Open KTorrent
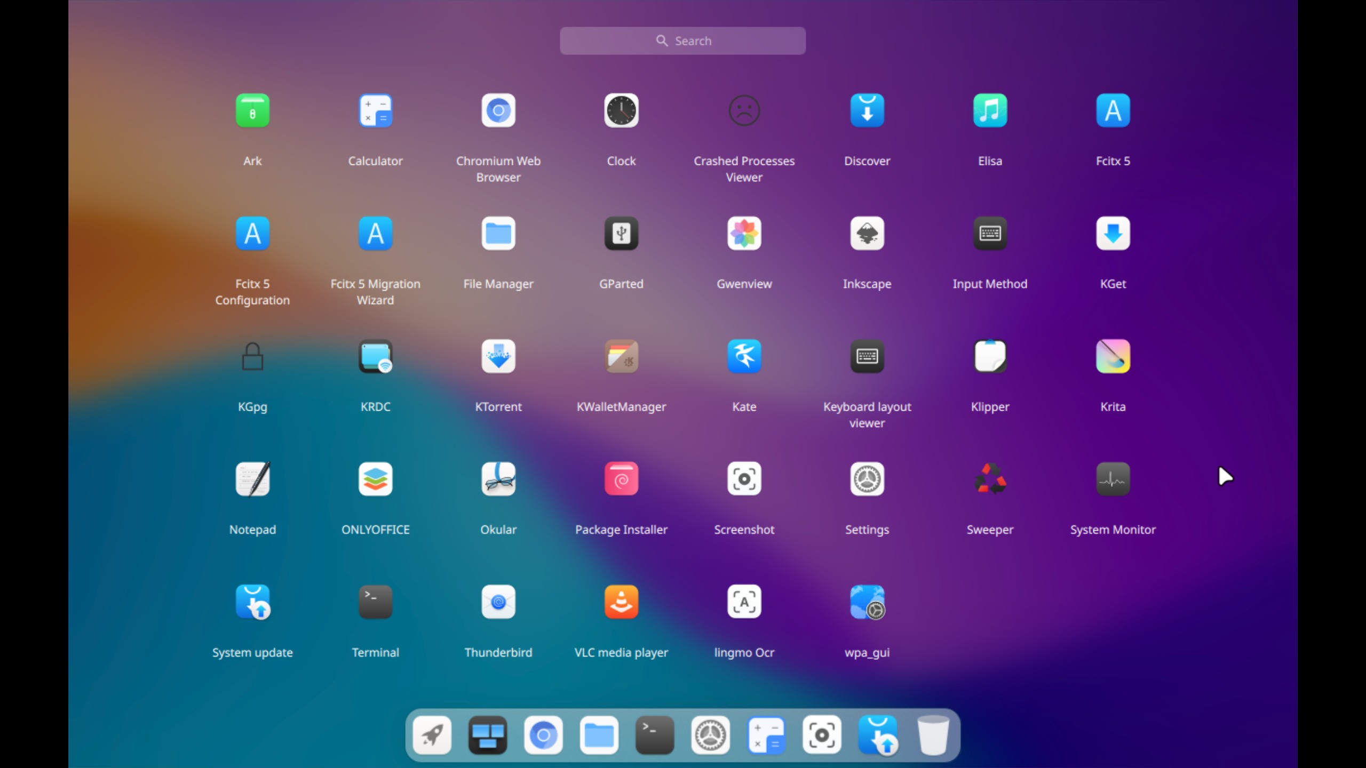 [498, 356]
